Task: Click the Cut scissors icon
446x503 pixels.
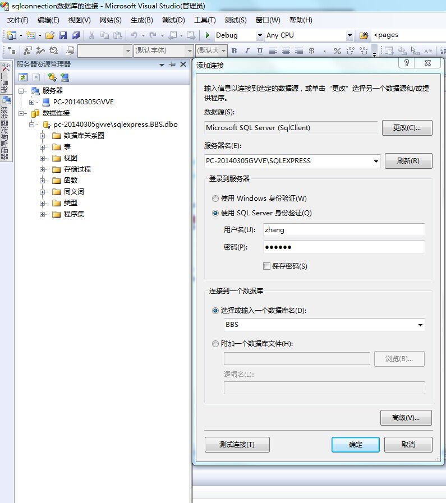Action: coord(92,35)
